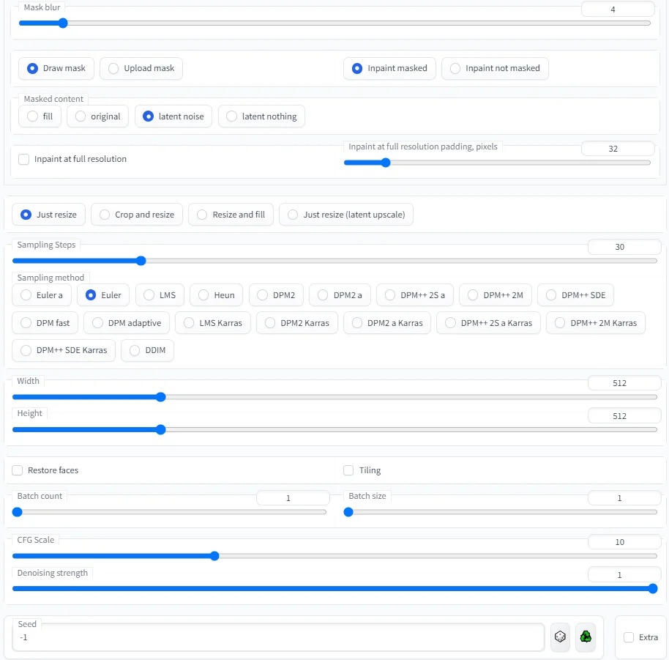This screenshot has height=660, width=669.
Task: Switch sampler to DPM++ 2M Karras
Action: [x=561, y=323]
